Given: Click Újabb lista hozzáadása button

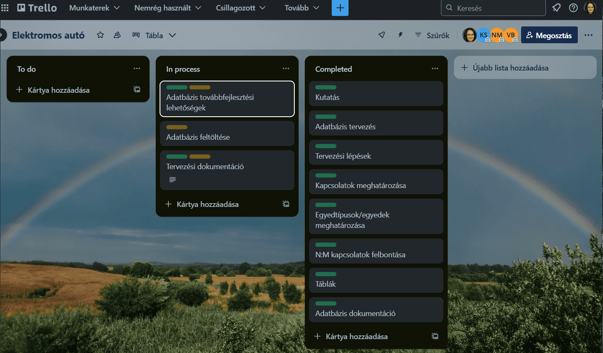Looking at the screenshot, I should click(x=525, y=68).
